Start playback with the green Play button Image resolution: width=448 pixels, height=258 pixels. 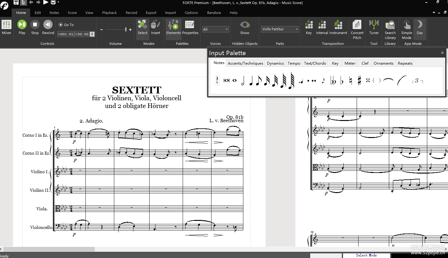22,27
